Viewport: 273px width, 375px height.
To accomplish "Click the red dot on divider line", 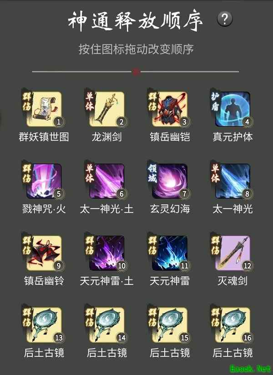I will click(136, 71).
